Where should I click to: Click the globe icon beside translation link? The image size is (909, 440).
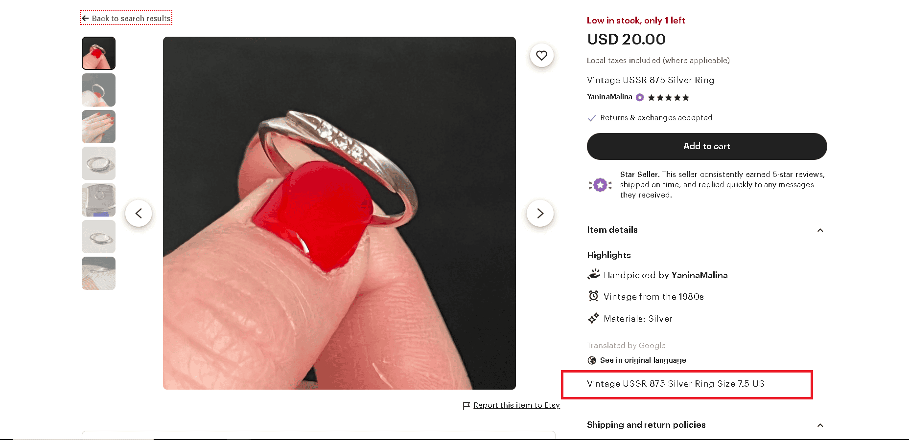(x=592, y=360)
